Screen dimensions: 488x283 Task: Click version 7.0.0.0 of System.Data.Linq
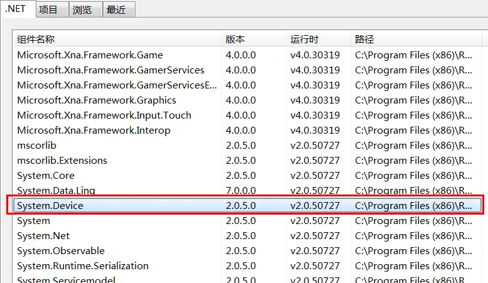(x=241, y=190)
